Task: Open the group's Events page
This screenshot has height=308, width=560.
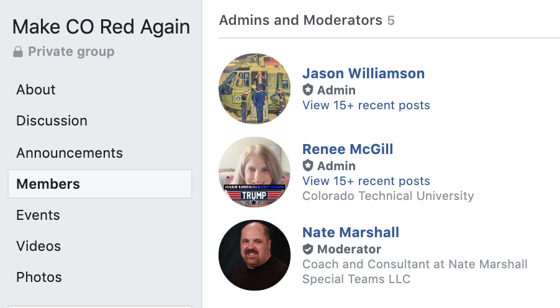Action: coord(38,215)
